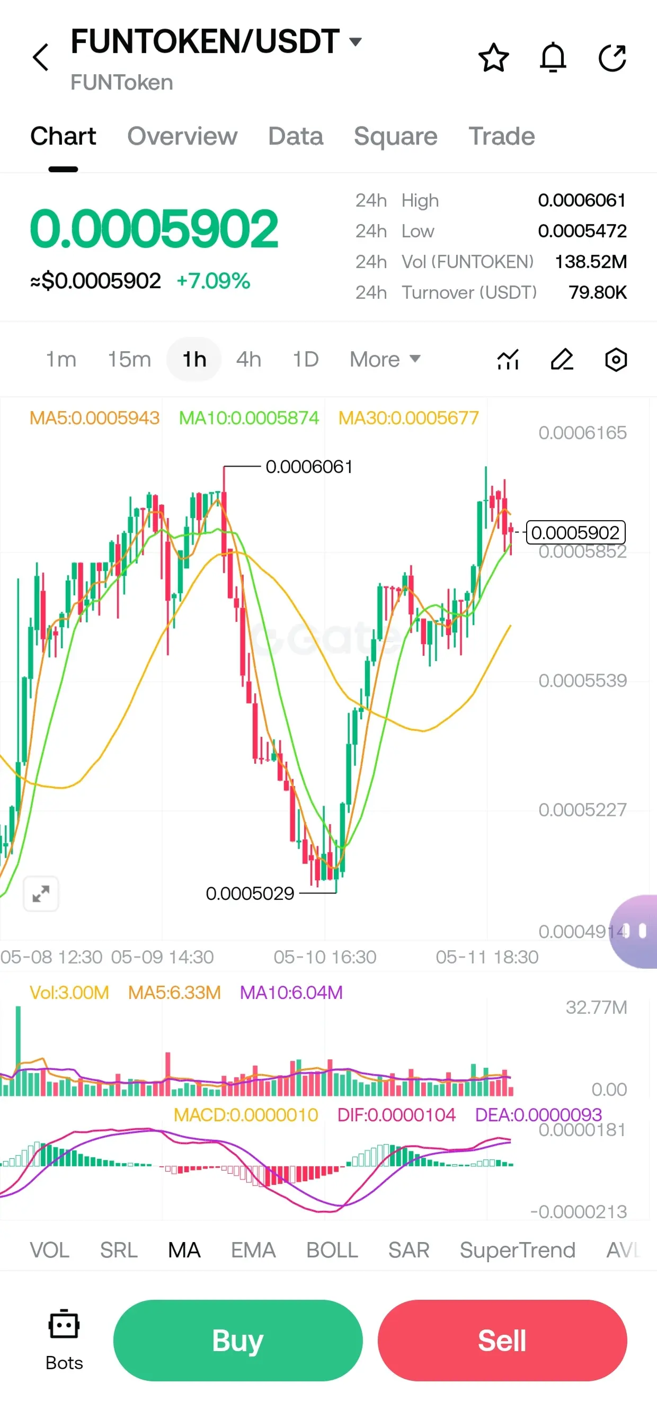Tap the 0.0006061 high marker on chart
The height and width of the screenshot is (1411, 657).
point(309,467)
